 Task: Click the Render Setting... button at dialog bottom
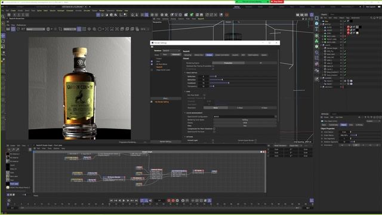click(x=166, y=142)
